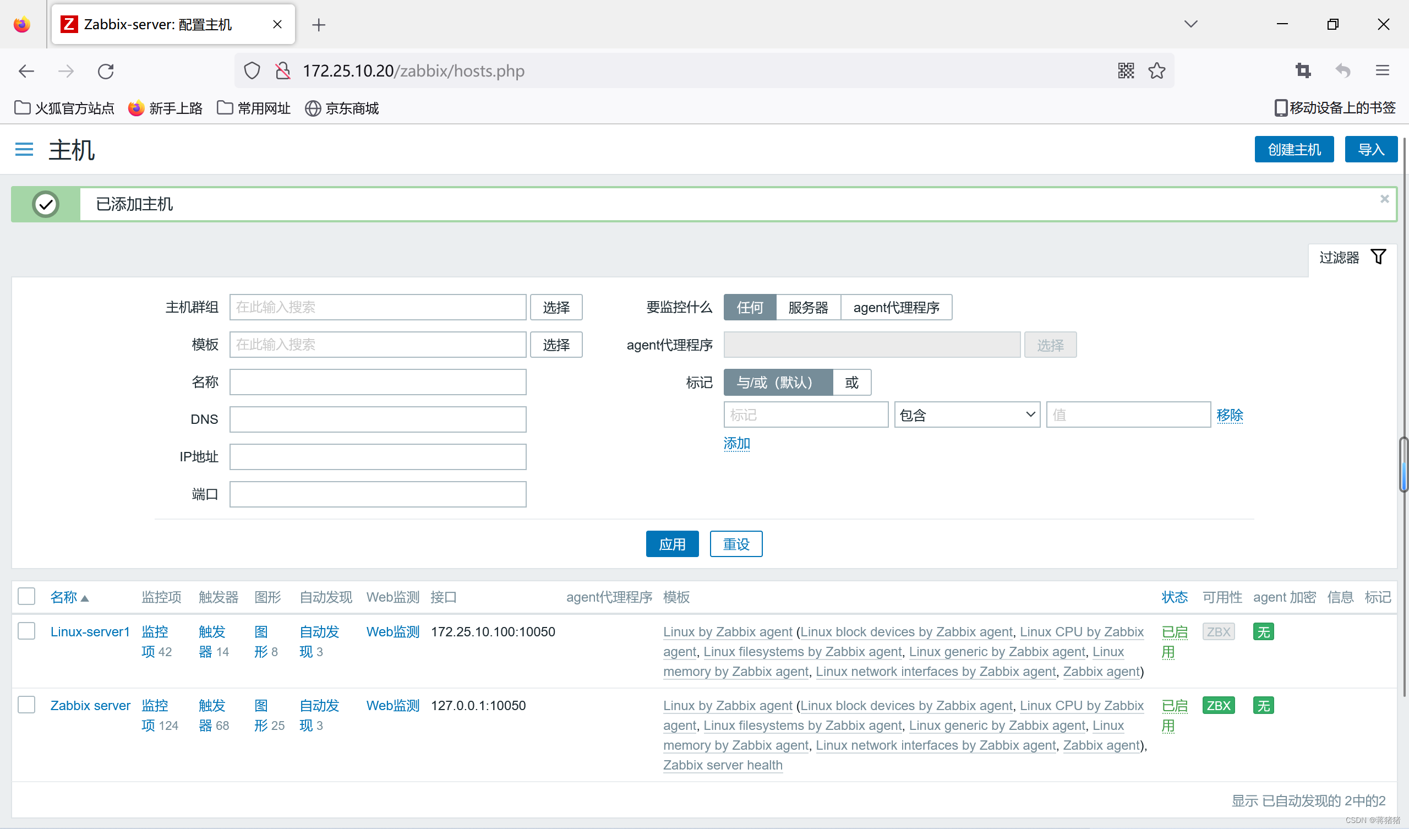Click ZBX availability badge for Linux-server1
Image resolution: width=1409 pixels, height=829 pixels.
pos(1219,631)
